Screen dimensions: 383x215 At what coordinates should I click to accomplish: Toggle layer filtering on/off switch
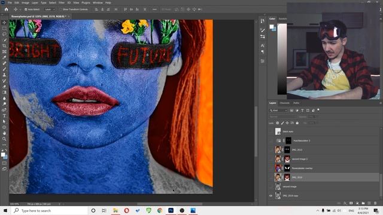318,110
